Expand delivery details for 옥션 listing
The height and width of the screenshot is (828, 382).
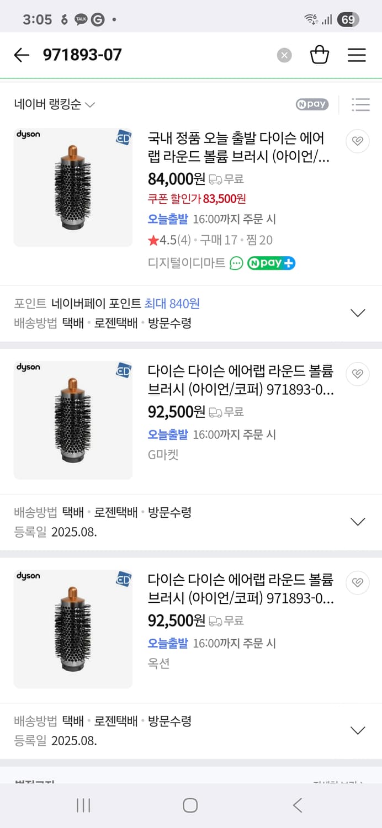pyautogui.click(x=358, y=730)
